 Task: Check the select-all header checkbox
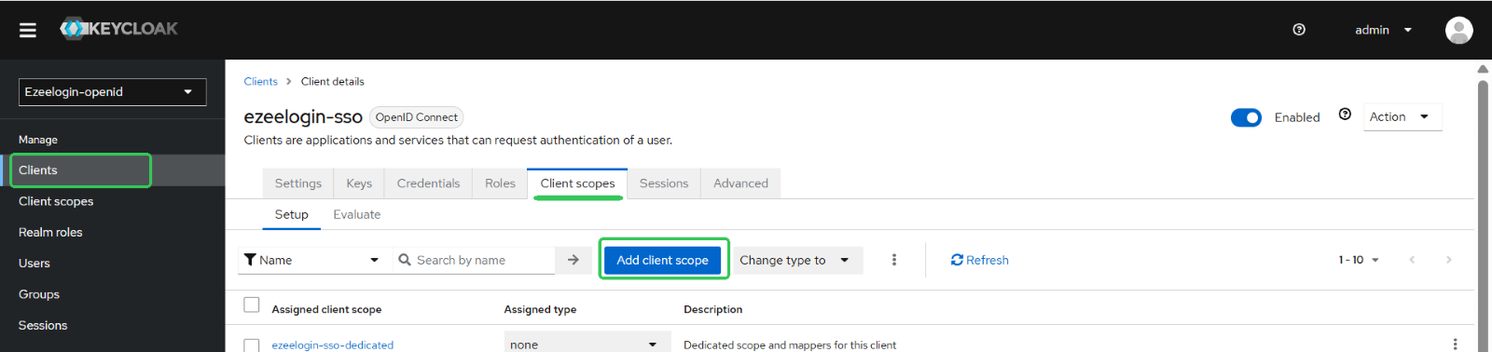point(252,305)
